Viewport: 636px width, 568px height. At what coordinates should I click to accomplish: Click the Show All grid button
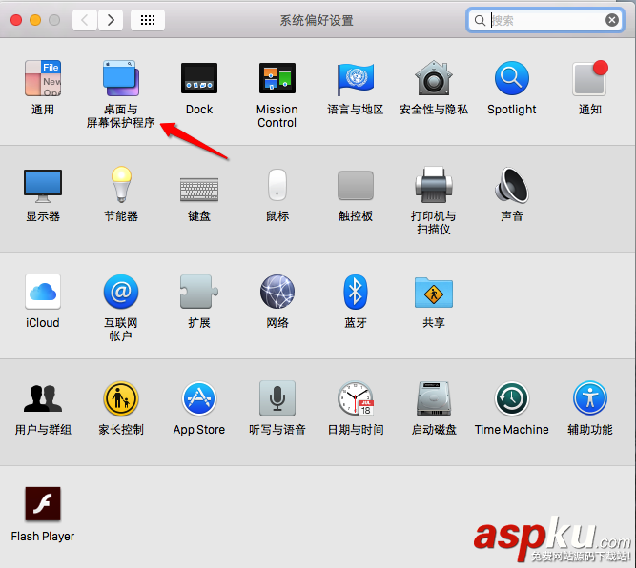coord(148,20)
